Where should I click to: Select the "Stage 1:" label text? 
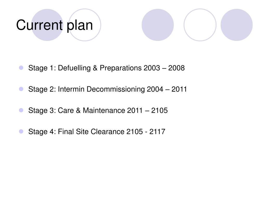pyautogui.click(x=42, y=68)
